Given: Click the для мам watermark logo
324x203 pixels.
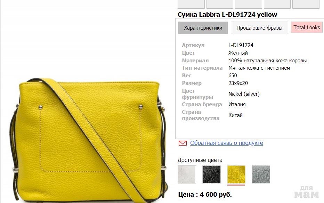Looking at the screenshot, I should tap(306, 192).
